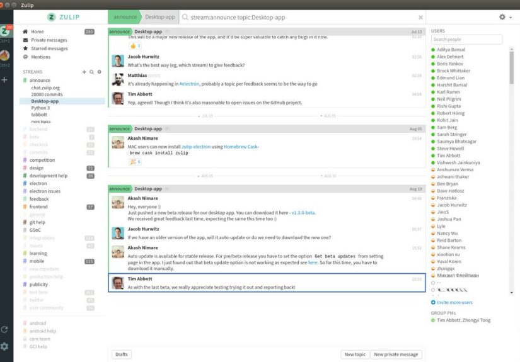520x362 pixels.
Task: Open the publicity stream
Action: tap(38, 285)
